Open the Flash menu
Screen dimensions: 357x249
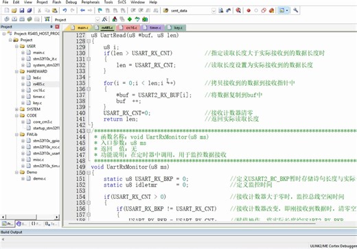(56, 2)
